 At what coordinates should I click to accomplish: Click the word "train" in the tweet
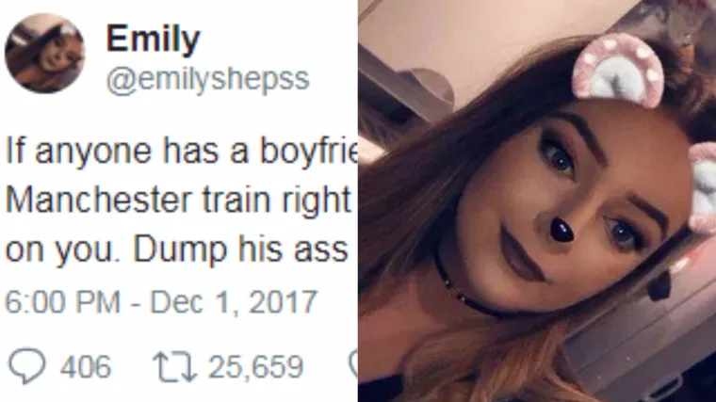238,200
